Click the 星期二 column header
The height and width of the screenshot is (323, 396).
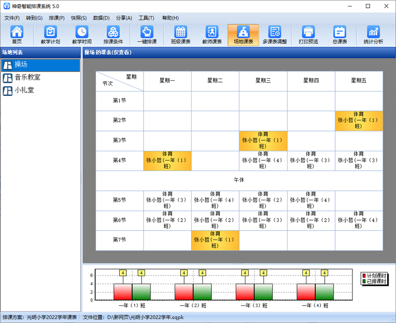pyautogui.click(x=215, y=81)
